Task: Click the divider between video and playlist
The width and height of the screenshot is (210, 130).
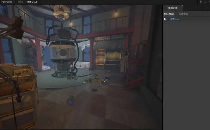Action: 163,67
